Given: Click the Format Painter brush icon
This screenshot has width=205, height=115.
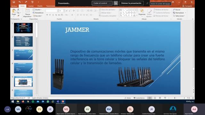Looking at the screenshot, I should 18,16.
